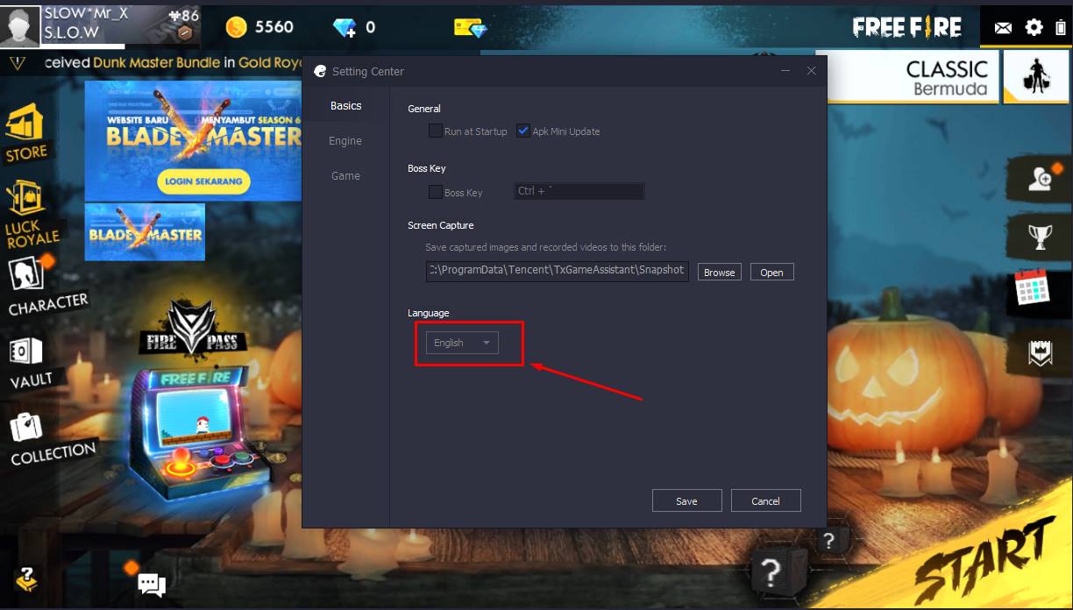Switch to the Engine tab
1073x610 pixels.
[x=345, y=140]
